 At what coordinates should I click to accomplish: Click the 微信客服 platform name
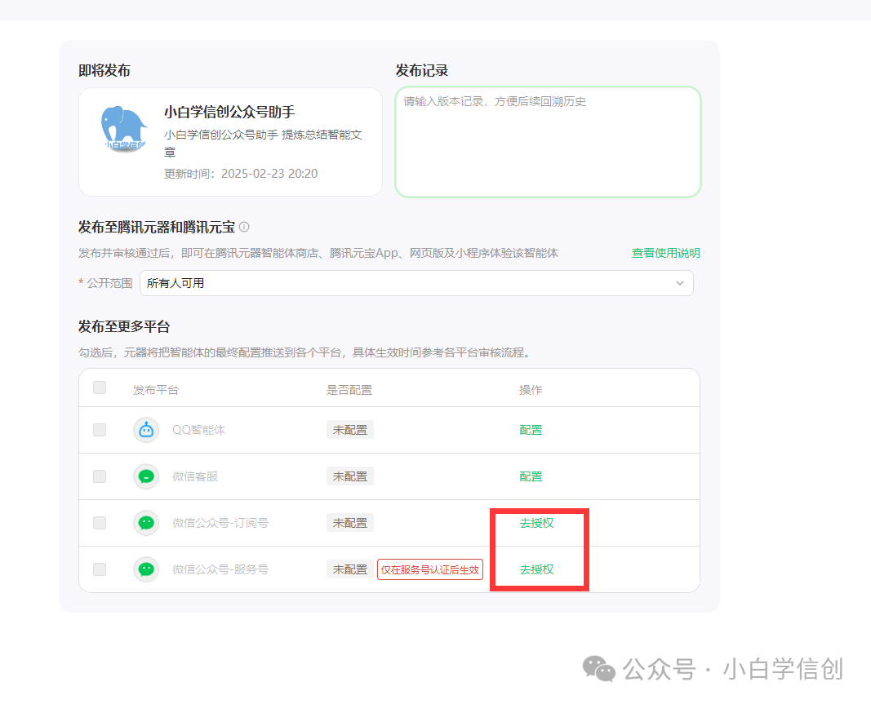195,476
